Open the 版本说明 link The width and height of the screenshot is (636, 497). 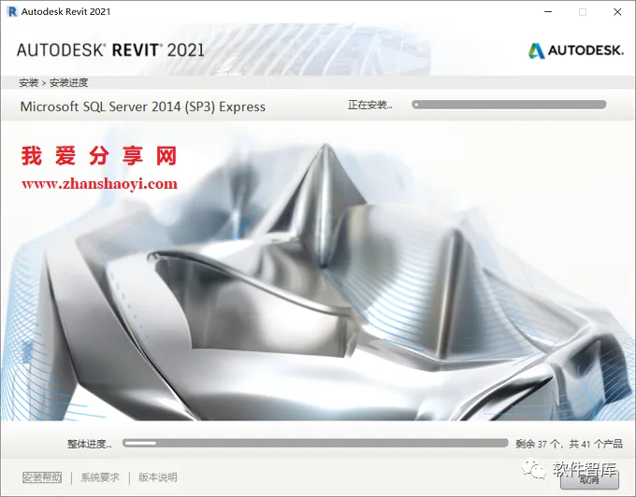click(158, 477)
